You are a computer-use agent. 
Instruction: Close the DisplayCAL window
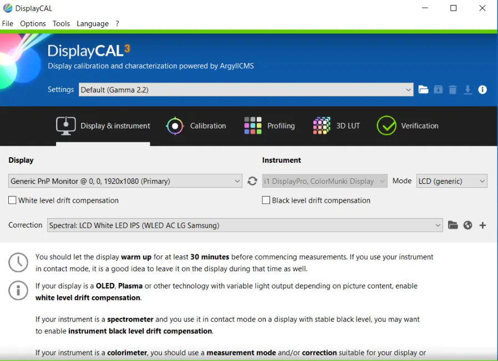coord(482,8)
